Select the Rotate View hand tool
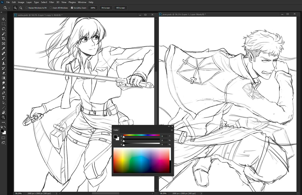Viewport: 302px width, 195px height. click(x=4, y=112)
